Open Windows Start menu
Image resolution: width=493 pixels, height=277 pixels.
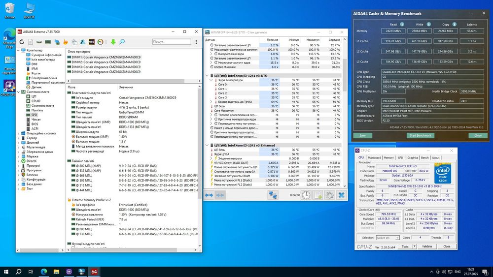tap(6, 272)
